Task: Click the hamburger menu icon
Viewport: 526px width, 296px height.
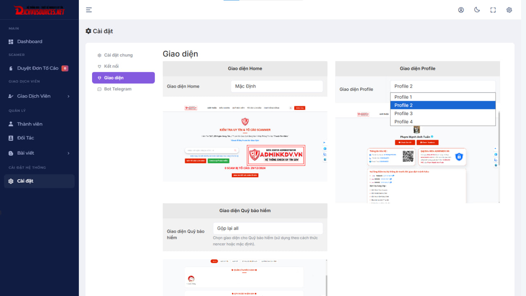Action: click(89, 10)
